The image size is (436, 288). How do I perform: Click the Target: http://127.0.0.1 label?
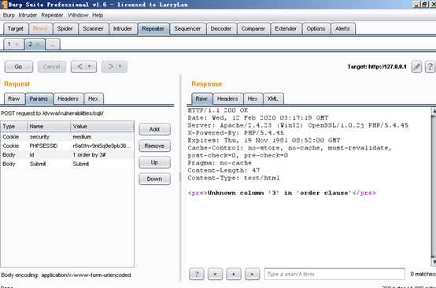pyautogui.click(x=377, y=67)
